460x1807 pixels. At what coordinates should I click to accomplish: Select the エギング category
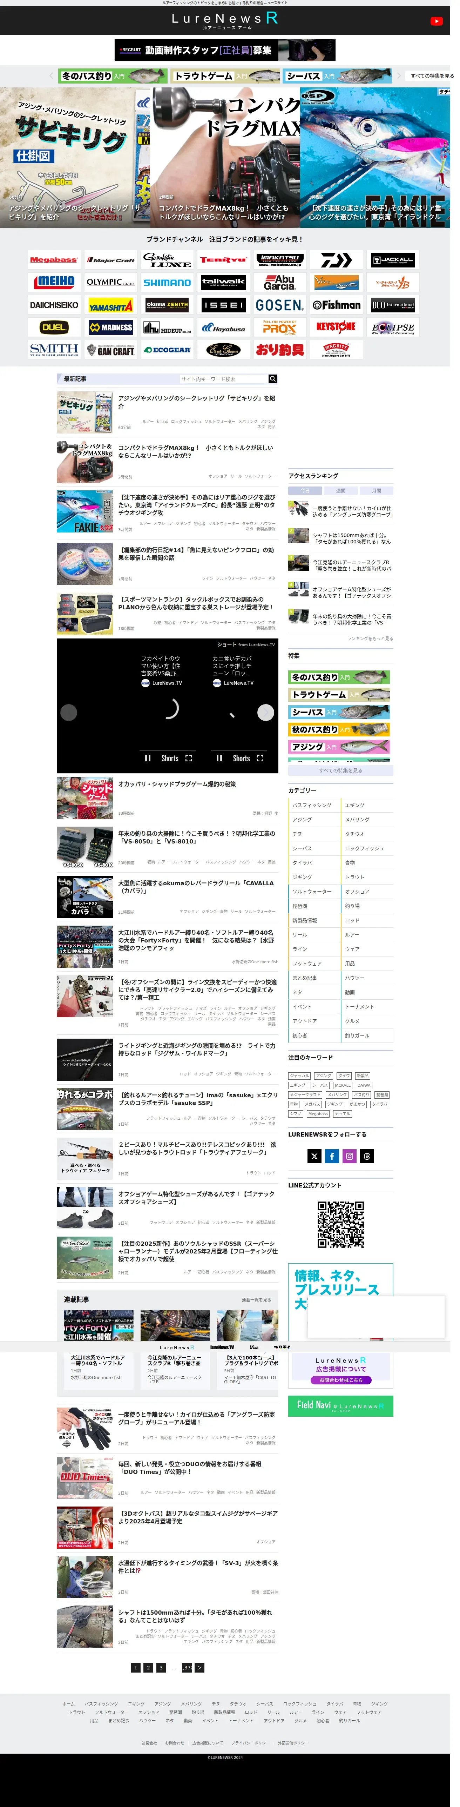pyautogui.click(x=367, y=805)
